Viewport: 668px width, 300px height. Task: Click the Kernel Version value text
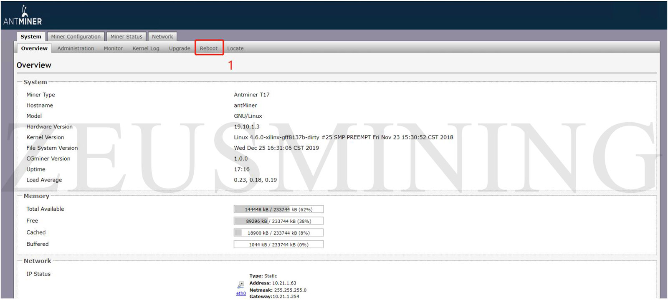click(x=343, y=137)
